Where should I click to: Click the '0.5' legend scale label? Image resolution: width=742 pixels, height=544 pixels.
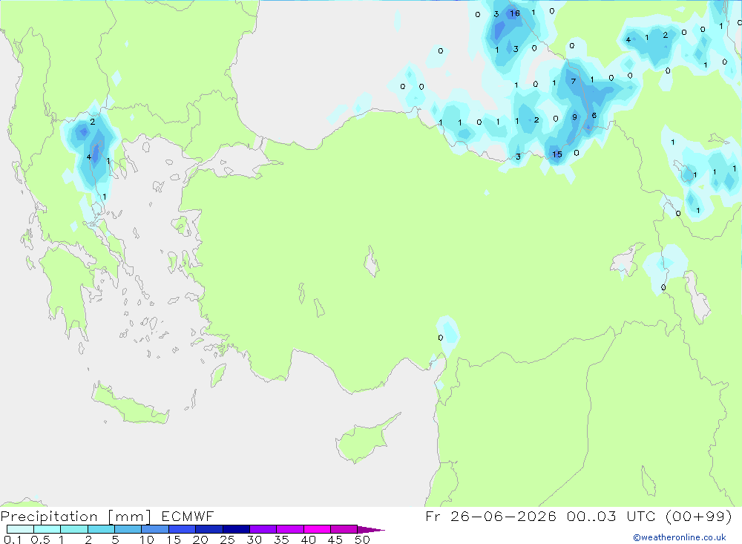pyautogui.click(x=40, y=540)
